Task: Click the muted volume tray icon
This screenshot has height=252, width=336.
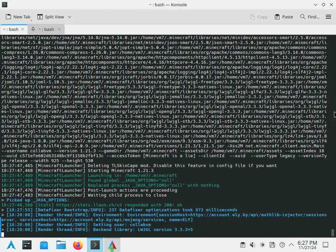Action: [252, 245]
